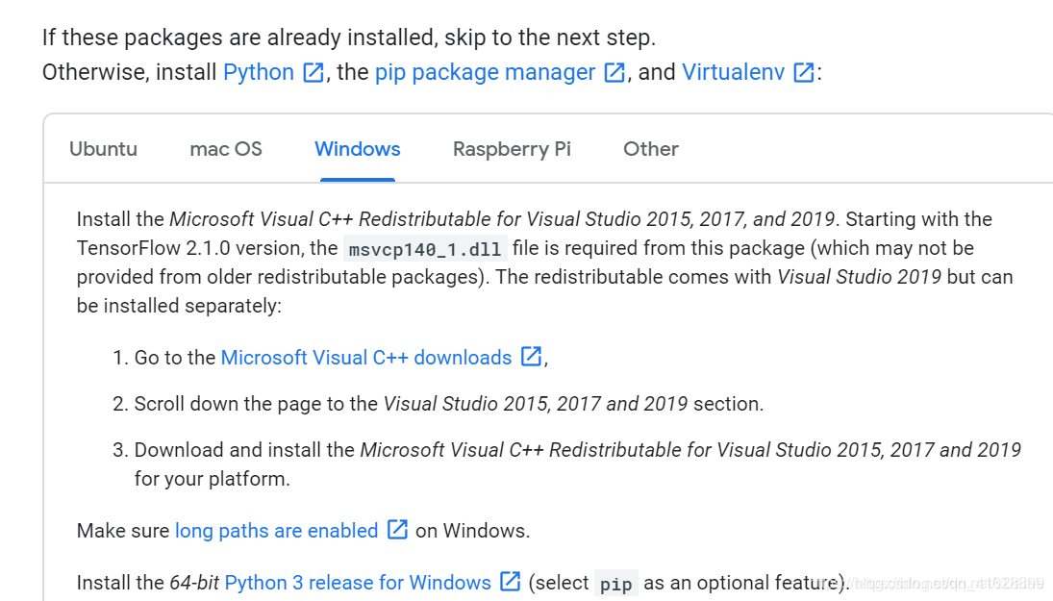Image resolution: width=1053 pixels, height=601 pixels.
Task: Click external-link icon beside Virtualenv
Action: pyautogui.click(x=804, y=72)
